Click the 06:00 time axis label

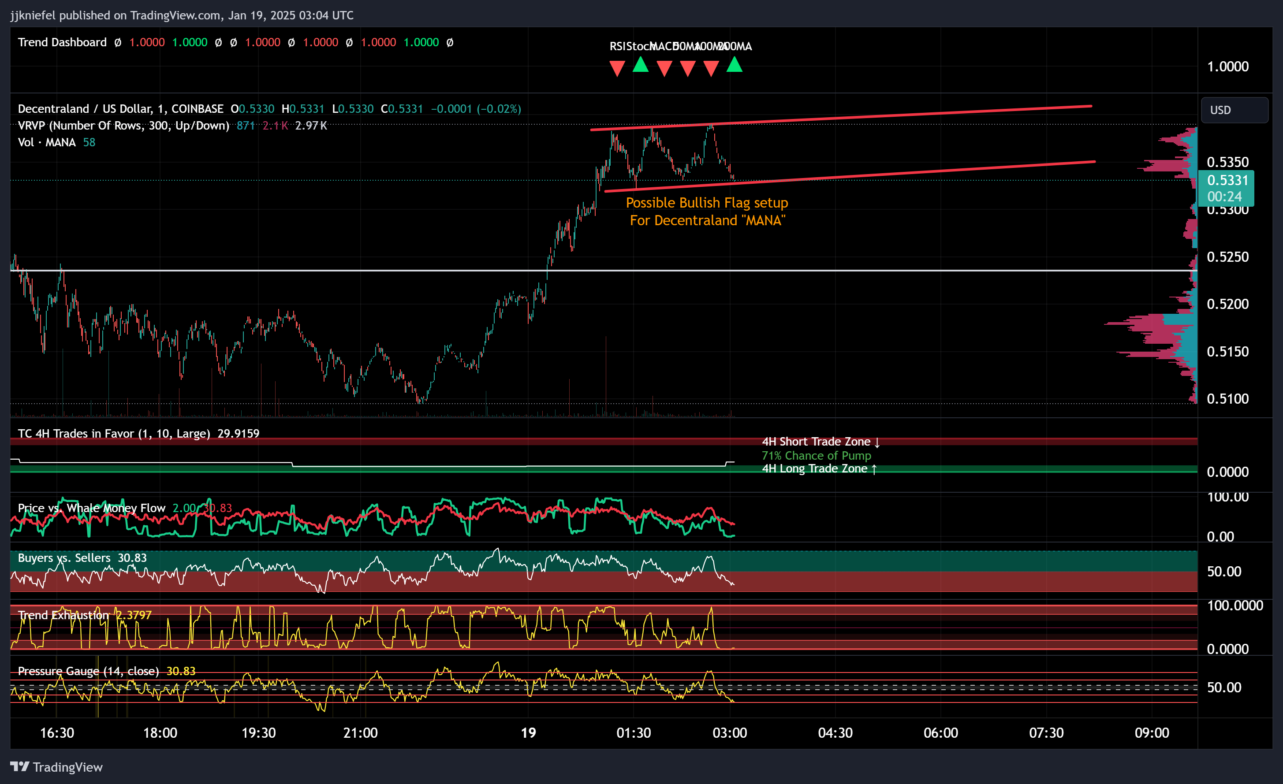coord(940,733)
